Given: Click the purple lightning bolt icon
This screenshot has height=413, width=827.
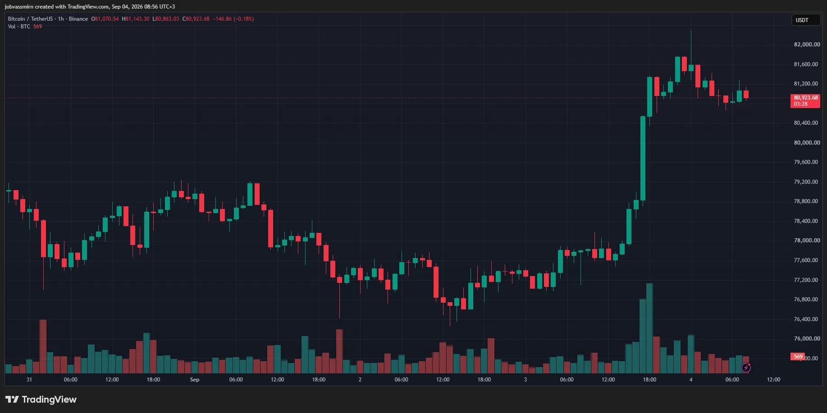Looking at the screenshot, I should 746,368.
